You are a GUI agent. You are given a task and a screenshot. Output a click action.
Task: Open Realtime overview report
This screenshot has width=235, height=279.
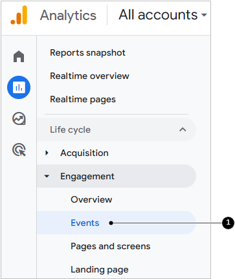coord(89,76)
